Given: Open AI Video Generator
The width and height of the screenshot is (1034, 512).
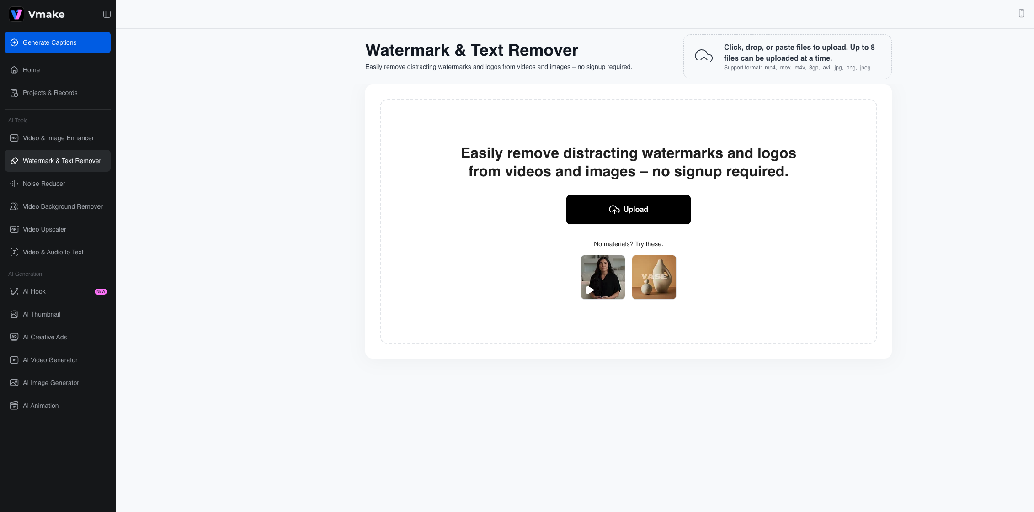Looking at the screenshot, I should point(50,360).
